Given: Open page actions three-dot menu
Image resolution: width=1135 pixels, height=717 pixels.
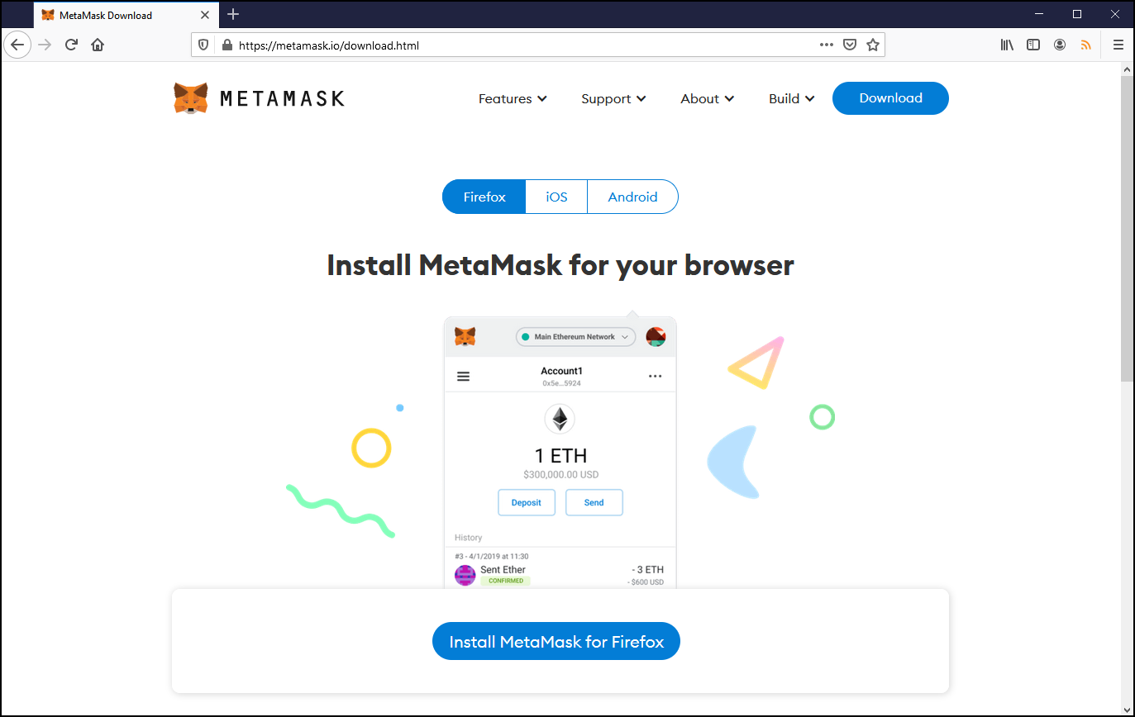Looking at the screenshot, I should [827, 45].
